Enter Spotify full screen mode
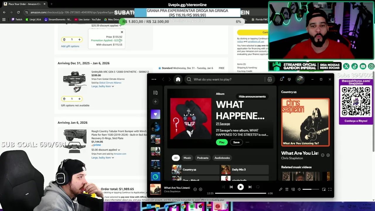 click(330, 189)
